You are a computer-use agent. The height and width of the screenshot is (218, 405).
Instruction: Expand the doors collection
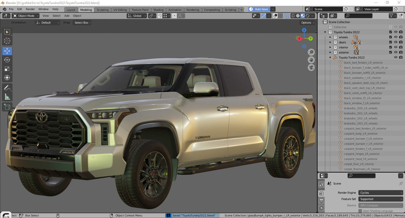(x=330, y=42)
